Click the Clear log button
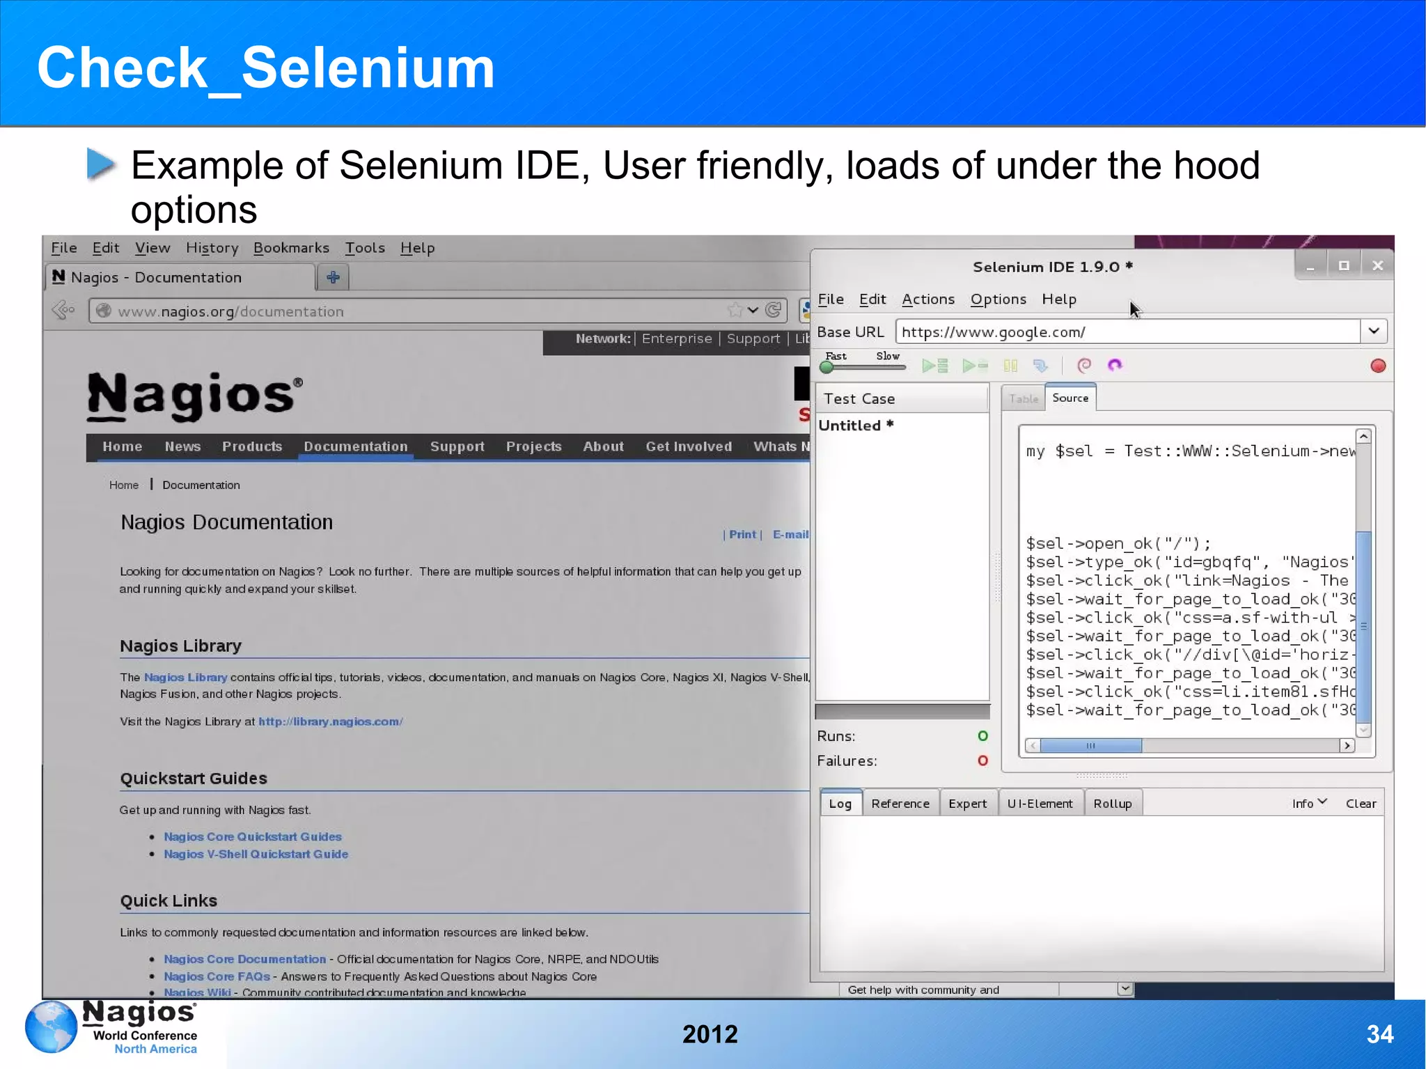The width and height of the screenshot is (1426, 1069). point(1361,803)
